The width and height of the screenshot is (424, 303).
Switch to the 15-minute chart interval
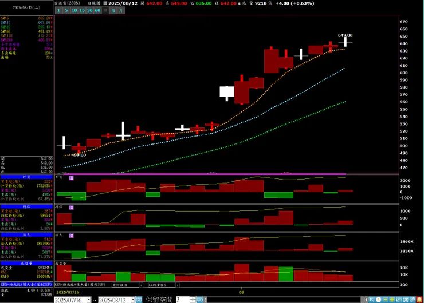(x=82, y=10)
